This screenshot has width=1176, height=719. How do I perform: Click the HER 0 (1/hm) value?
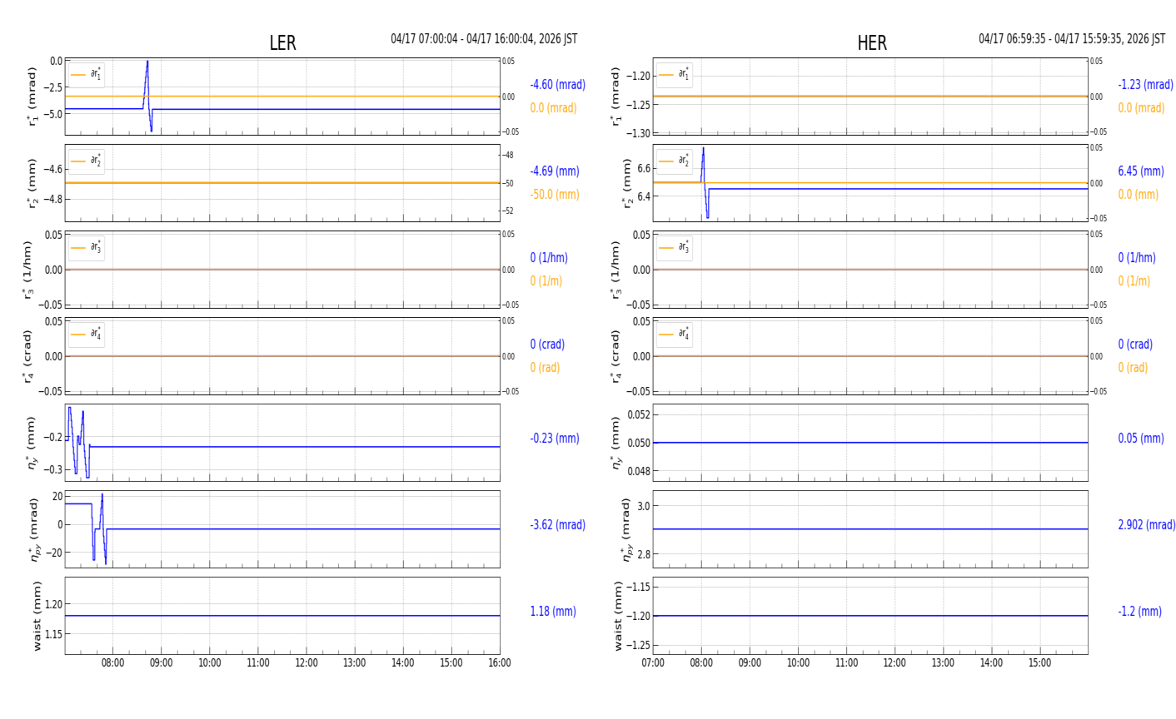point(1137,258)
